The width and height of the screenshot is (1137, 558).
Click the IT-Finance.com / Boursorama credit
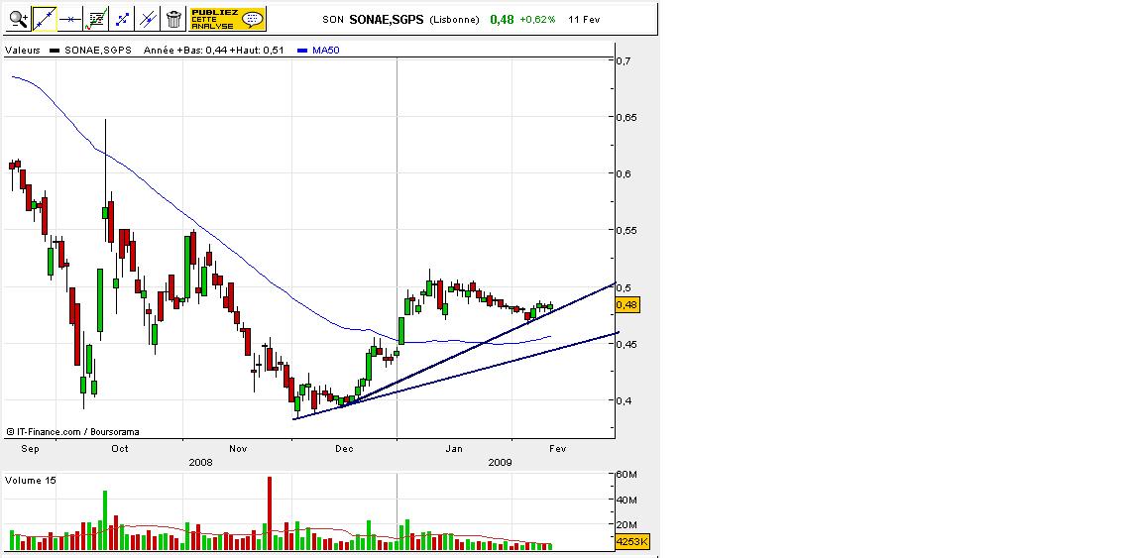(72, 431)
